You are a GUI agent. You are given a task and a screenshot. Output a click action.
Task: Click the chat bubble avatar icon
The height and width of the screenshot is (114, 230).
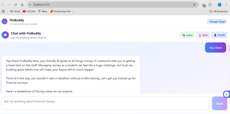pyautogui.click(x=5, y=35)
